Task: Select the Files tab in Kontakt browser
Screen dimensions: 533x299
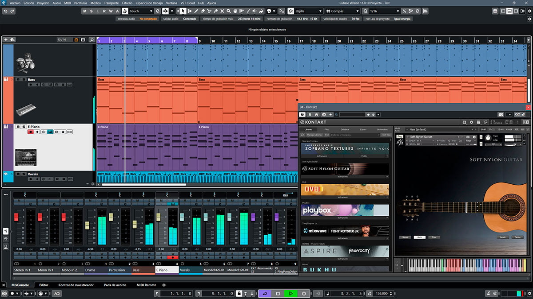Action: click(326, 129)
